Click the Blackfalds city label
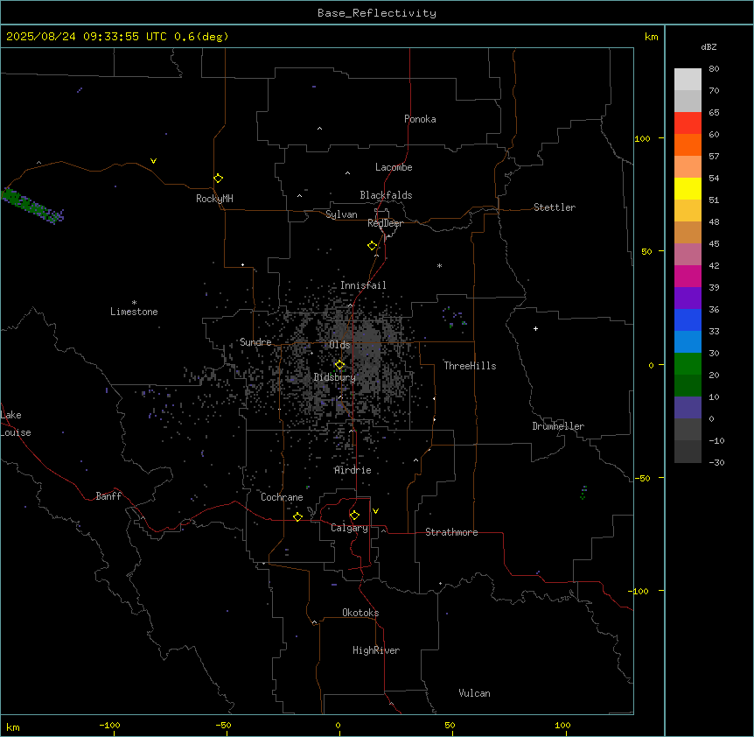Viewport: 754px width, 737px height. (x=386, y=195)
